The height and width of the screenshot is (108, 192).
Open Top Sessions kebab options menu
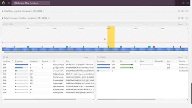pos(186,57)
